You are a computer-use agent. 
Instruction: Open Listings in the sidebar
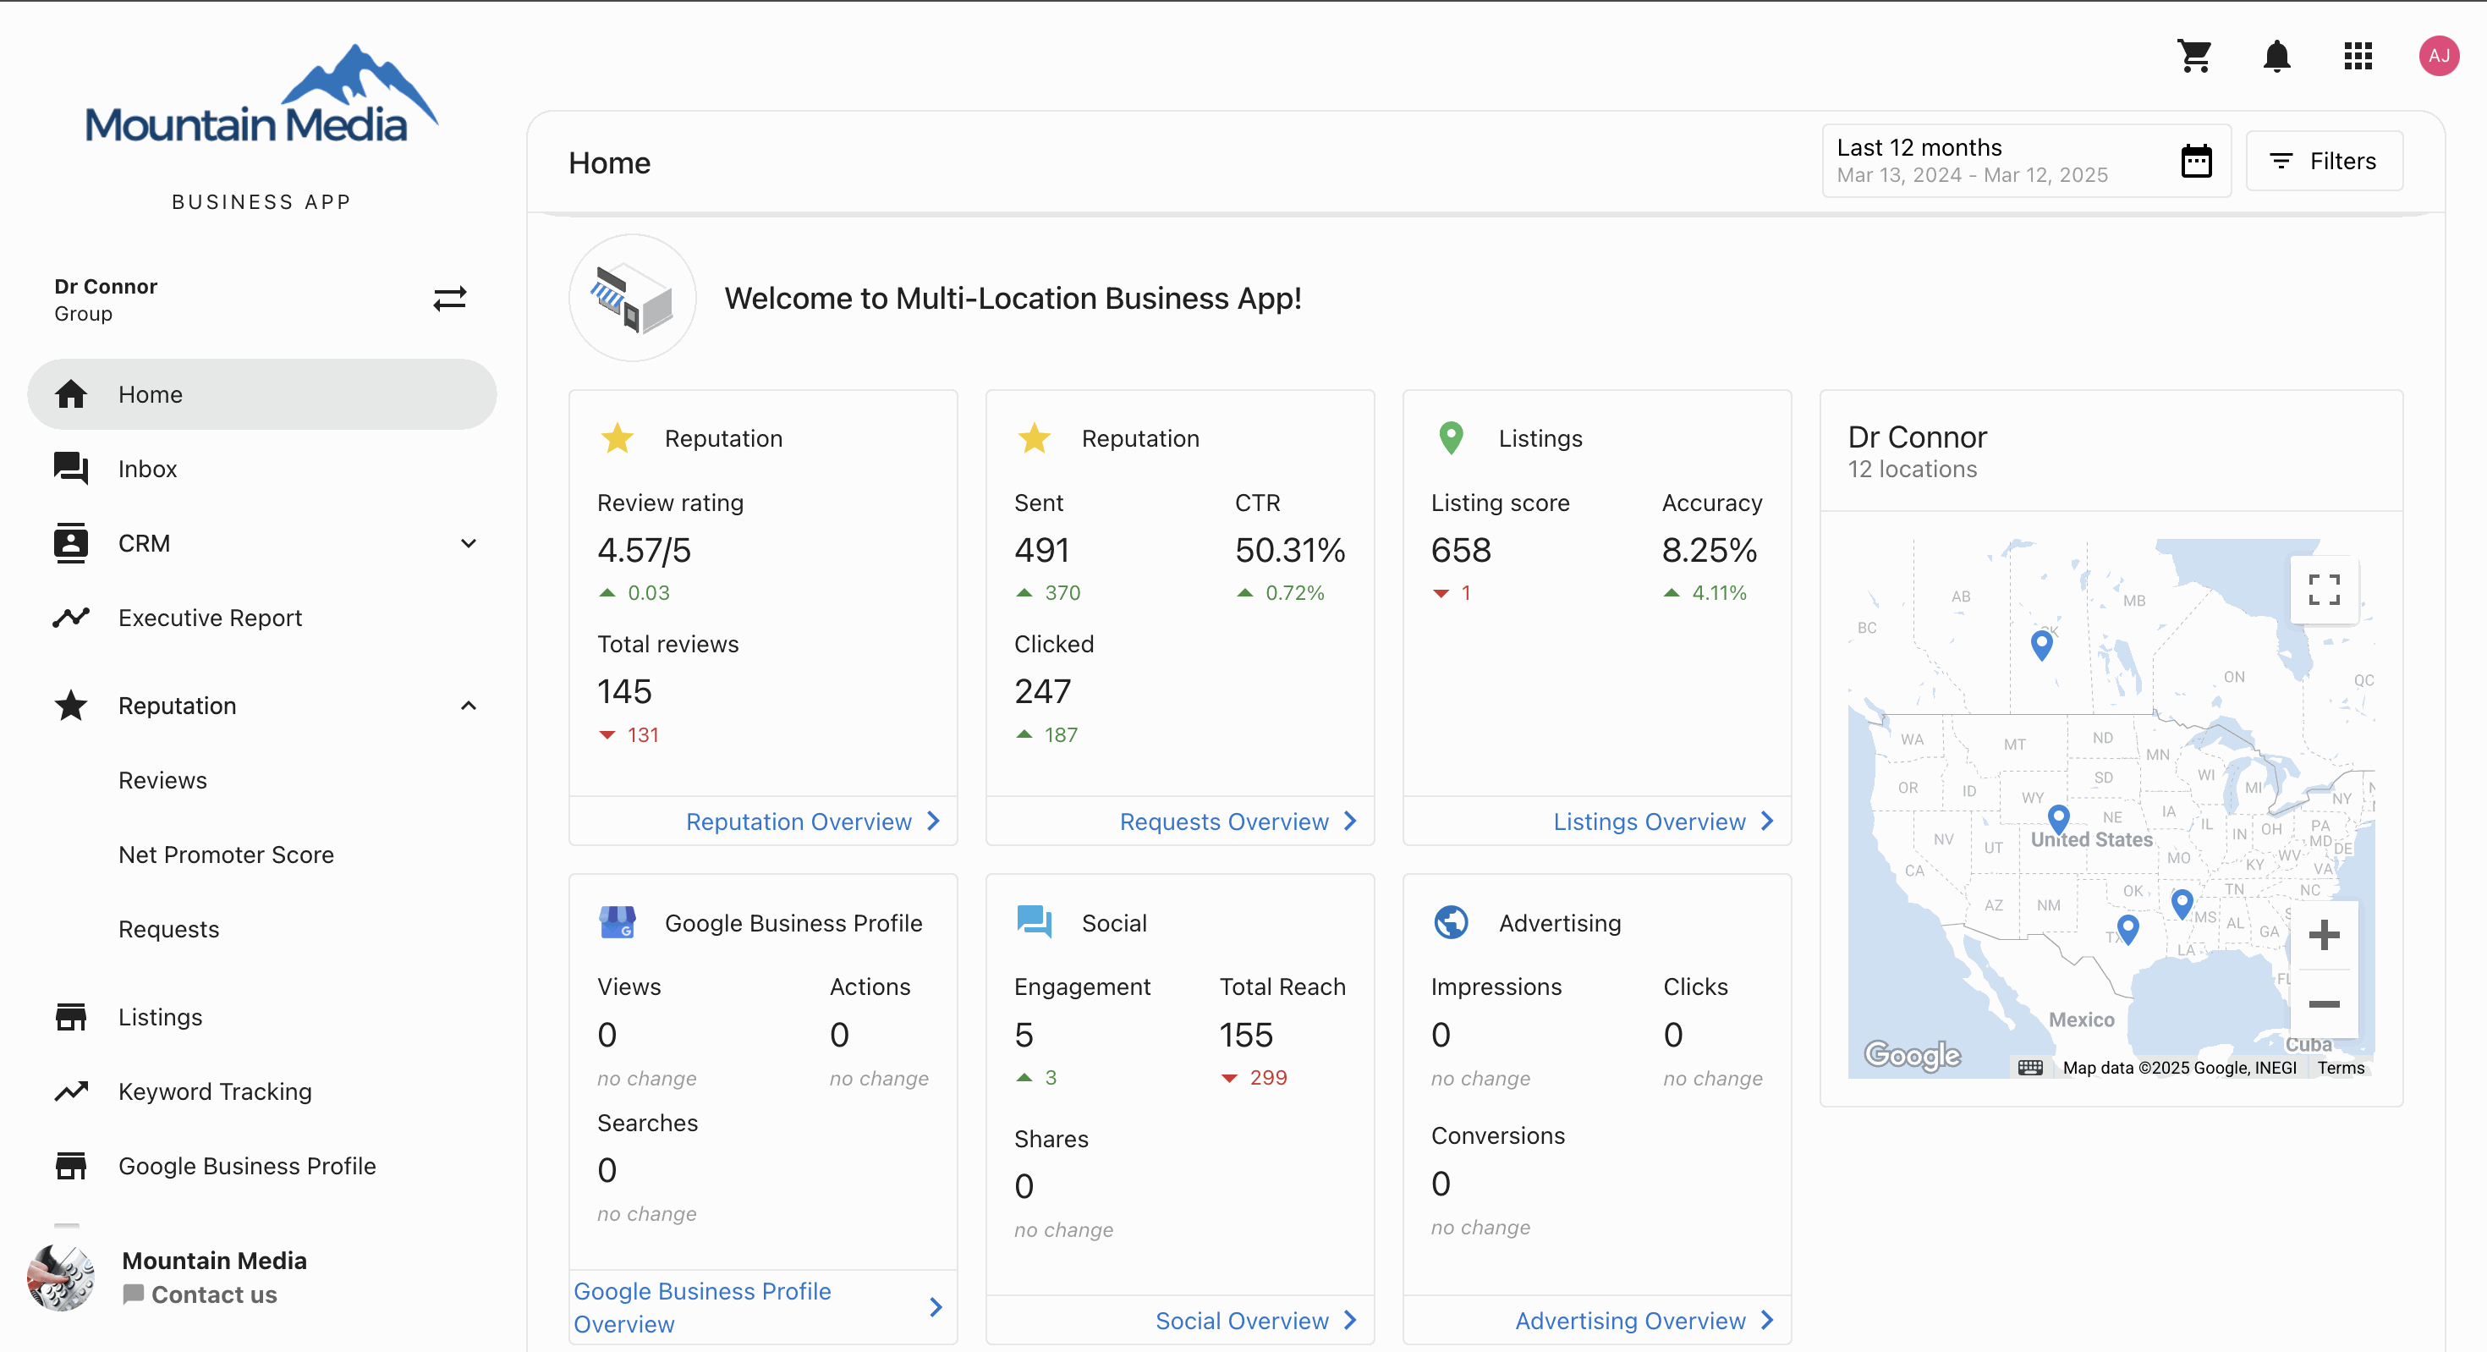point(261,1017)
